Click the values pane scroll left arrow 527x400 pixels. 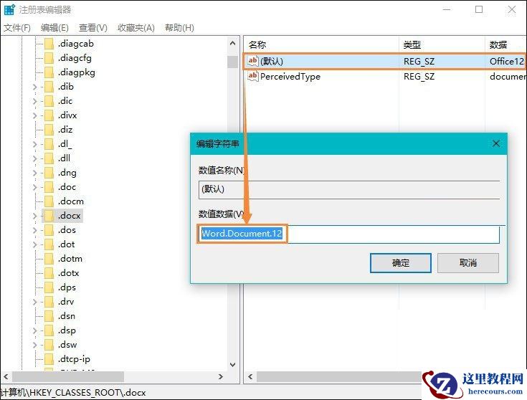point(250,376)
